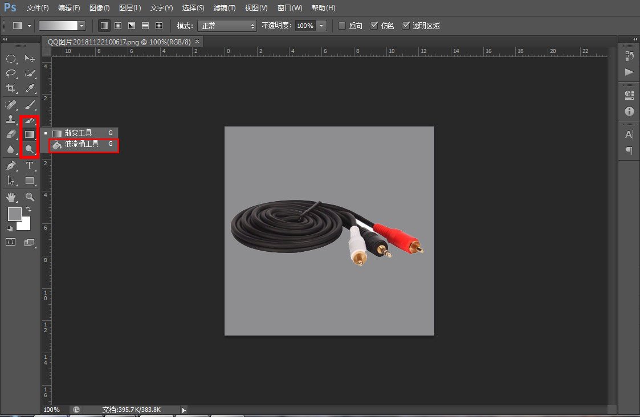Open the gradient picker dropdown arrow
Image resolution: width=640 pixels, height=417 pixels.
82,26
